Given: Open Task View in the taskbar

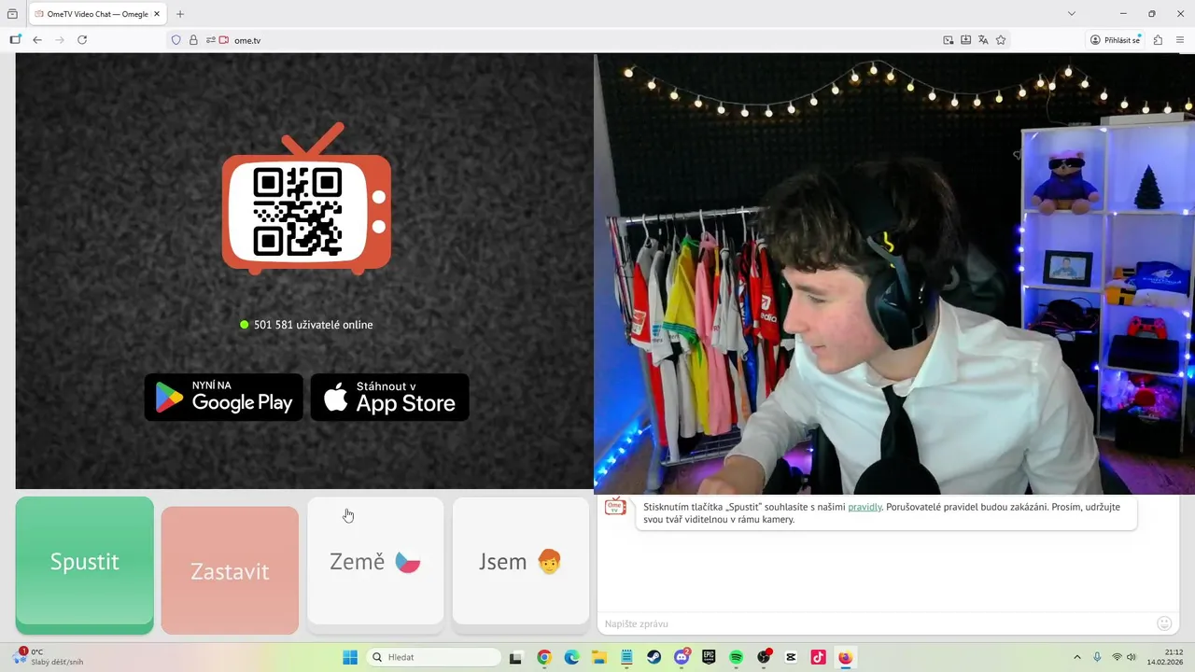Looking at the screenshot, I should [x=515, y=657].
